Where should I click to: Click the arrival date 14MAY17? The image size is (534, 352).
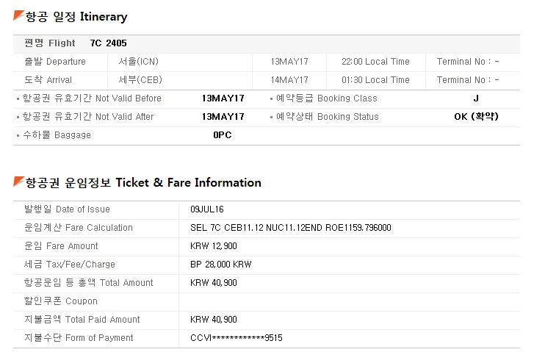tap(289, 80)
